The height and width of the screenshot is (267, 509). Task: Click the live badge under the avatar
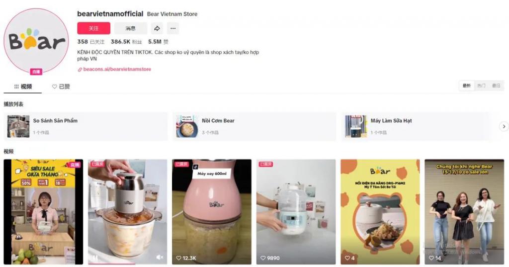click(36, 72)
